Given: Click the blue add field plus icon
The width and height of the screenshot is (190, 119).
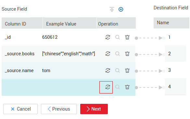Looking at the screenshot, I should coord(121,9).
